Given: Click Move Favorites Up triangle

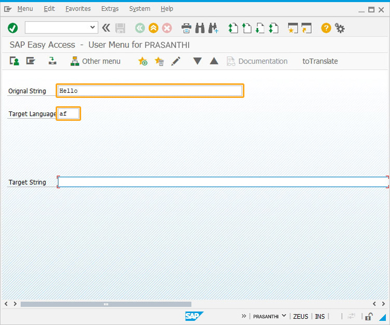Looking at the screenshot, I should (x=214, y=61).
